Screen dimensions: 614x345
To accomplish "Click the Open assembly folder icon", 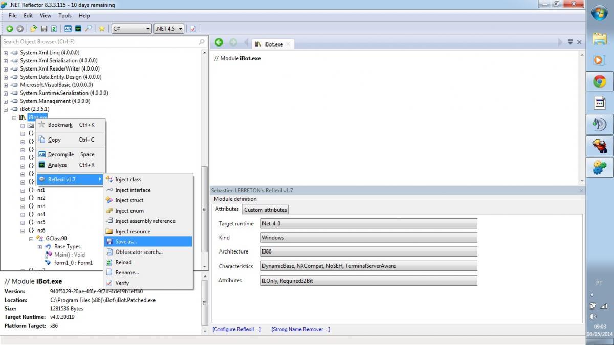I will [34, 29].
